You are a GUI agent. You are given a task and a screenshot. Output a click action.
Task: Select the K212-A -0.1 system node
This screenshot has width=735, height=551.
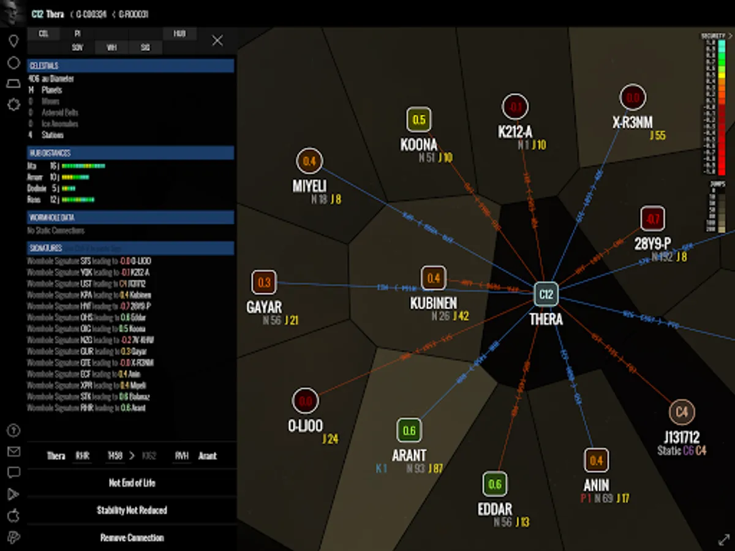click(515, 107)
